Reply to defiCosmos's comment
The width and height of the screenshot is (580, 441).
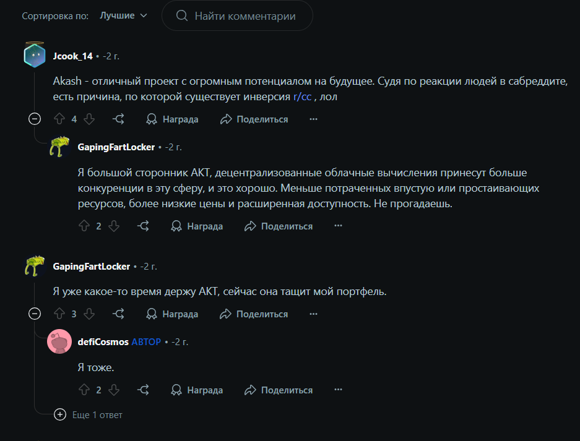click(x=144, y=390)
